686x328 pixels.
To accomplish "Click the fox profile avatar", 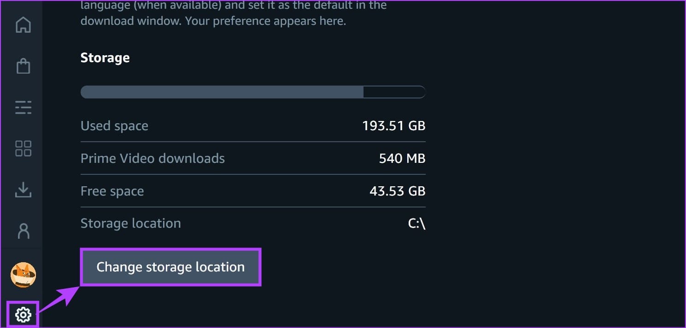I will pos(23,275).
